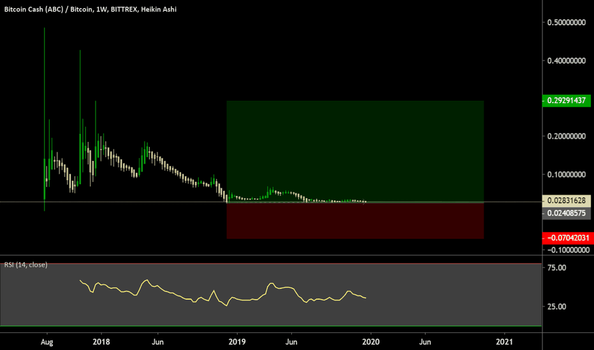Select the green target price label 0.29291437
This screenshot has width=594, height=350.
(x=567, y=101)
